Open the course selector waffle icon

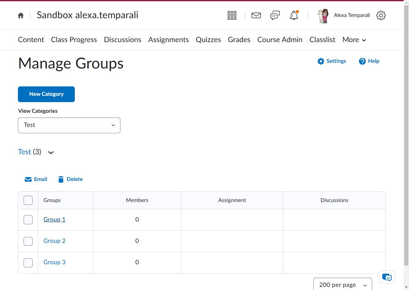point(232,15)
